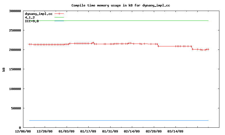Click the kB y-axis label
The height and width of the screenshot is (135, 225).
pos(4,69)
